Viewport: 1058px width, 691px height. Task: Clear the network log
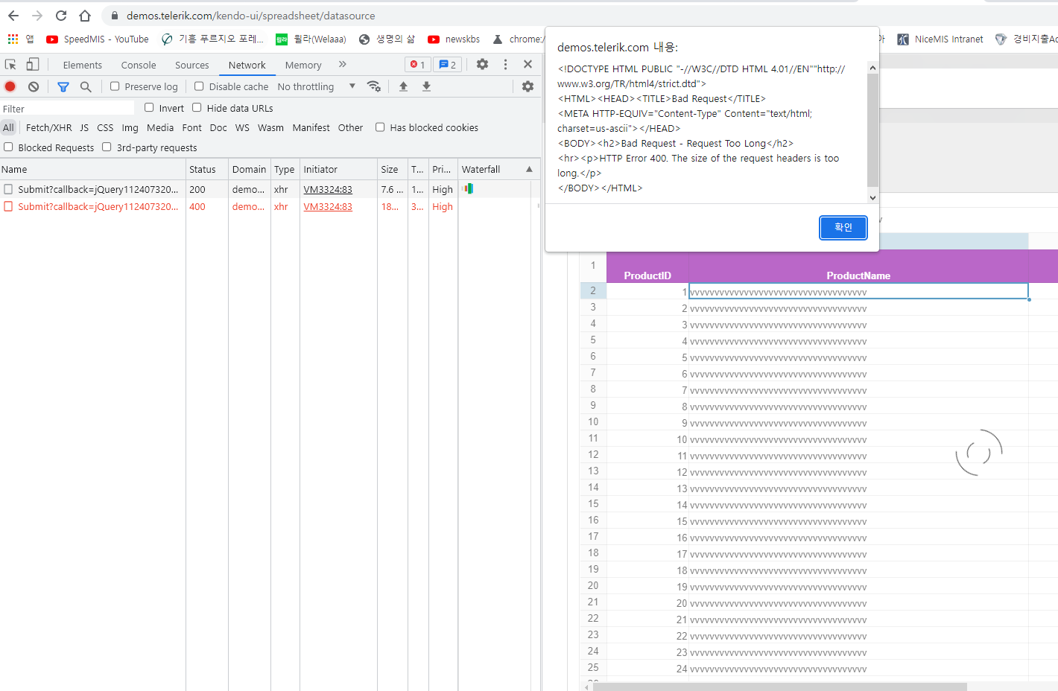click(x=34, y=86)
